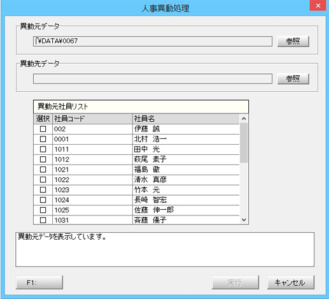Click the employee list scroll down arrow
The image size is (329, 299).
(244, 220)
